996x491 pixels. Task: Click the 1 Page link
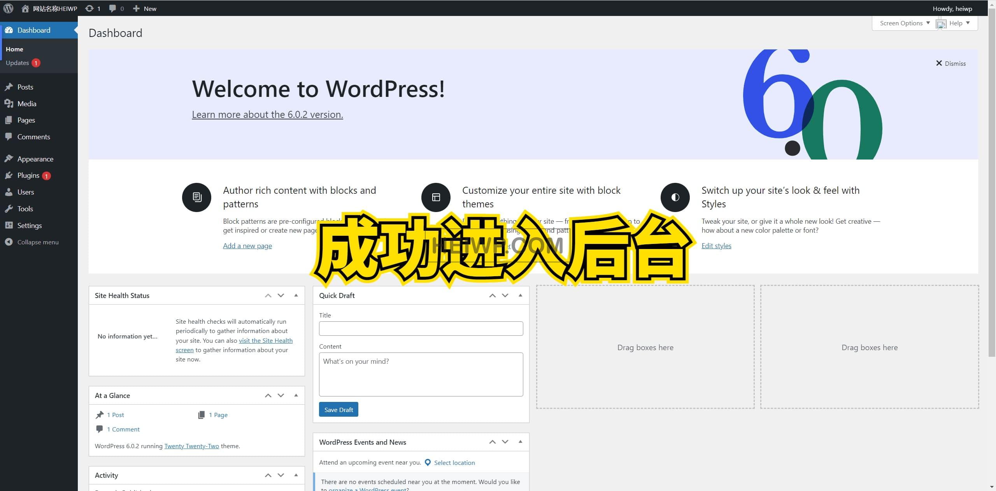218,415
